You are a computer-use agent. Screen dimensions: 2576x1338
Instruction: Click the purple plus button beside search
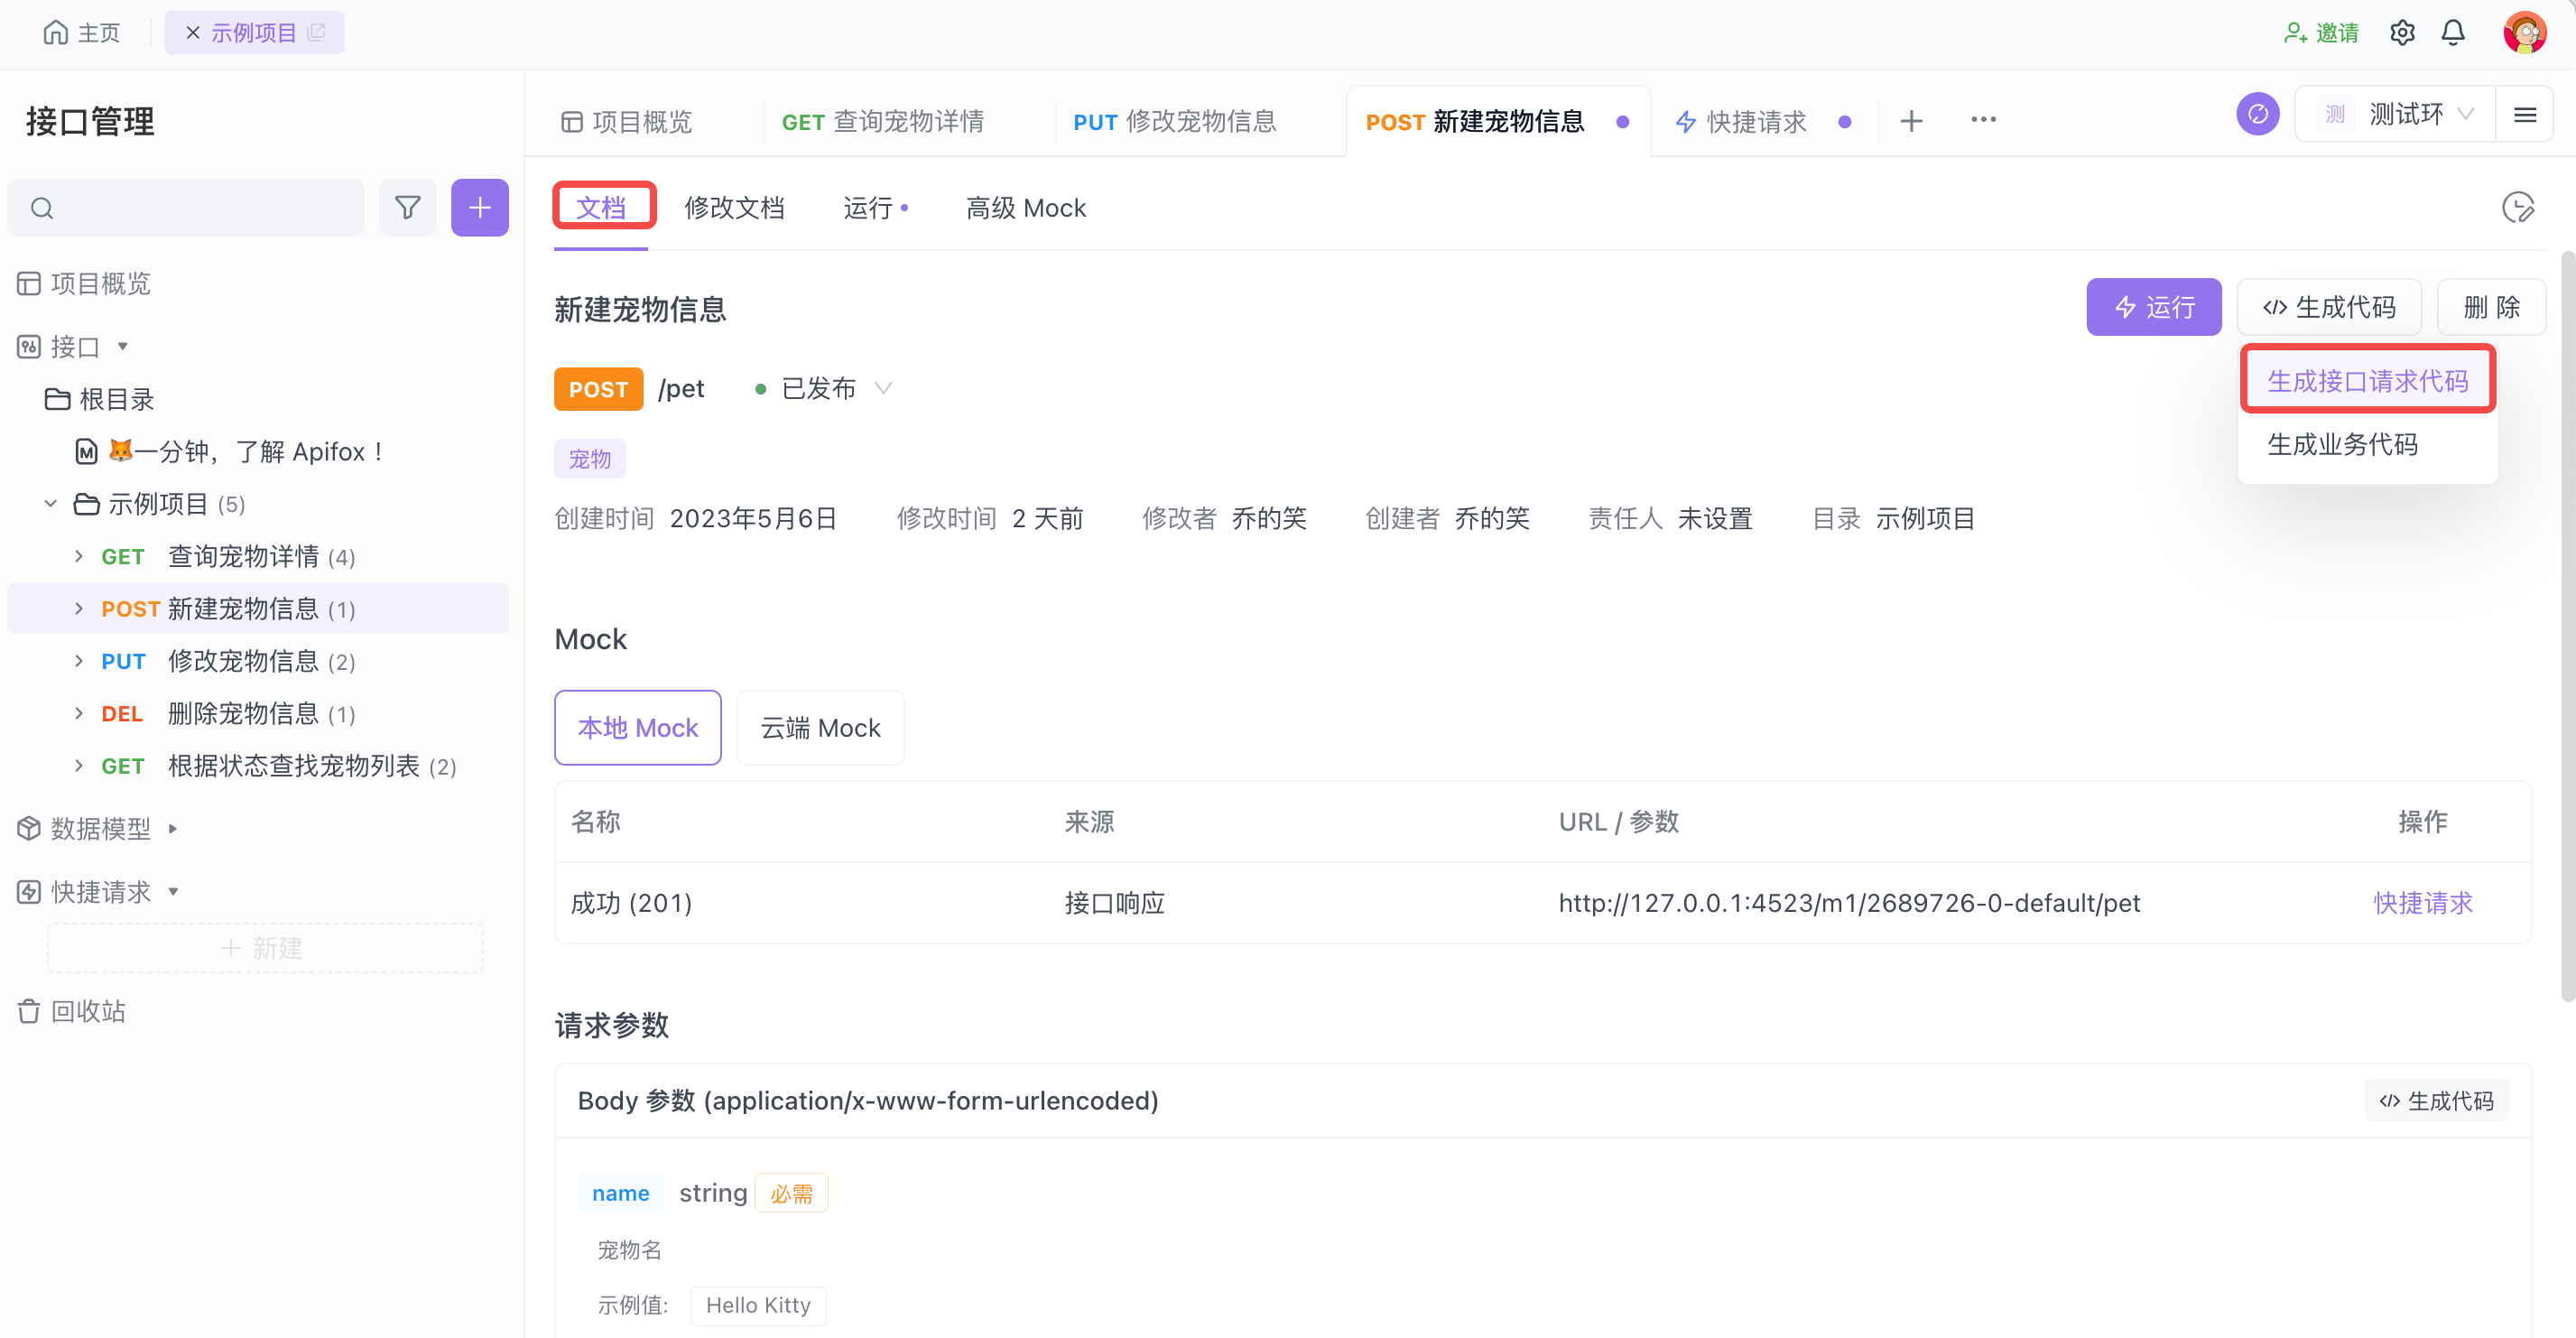click(x=480, y=208)
